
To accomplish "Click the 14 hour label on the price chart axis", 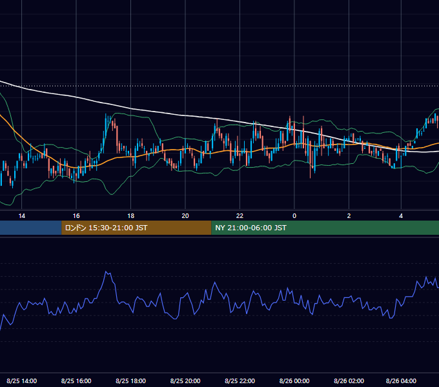I will click(x=21, y=216).
